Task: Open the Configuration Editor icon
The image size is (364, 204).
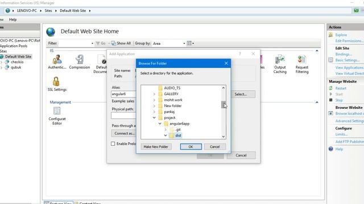Action: (57, 111)
